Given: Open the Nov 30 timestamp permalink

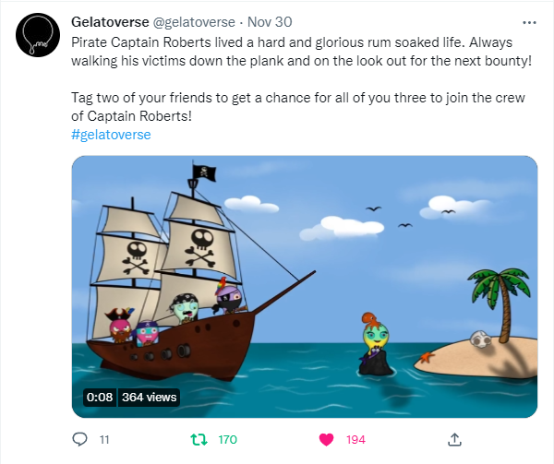Looking at the screenshot, I should [270, 22].
